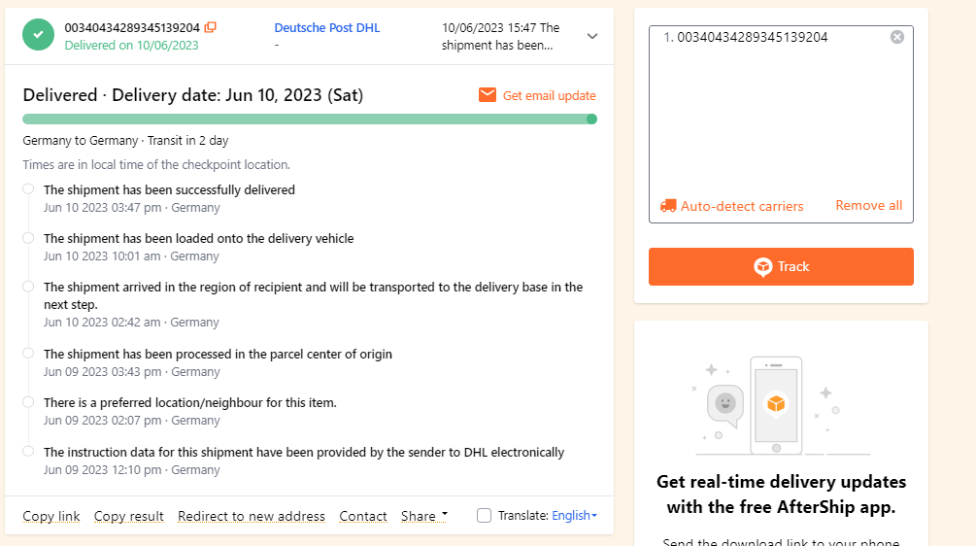Clear the tracking number with the X icon
This screenshot has width=976, height=546.
[897, 37]
